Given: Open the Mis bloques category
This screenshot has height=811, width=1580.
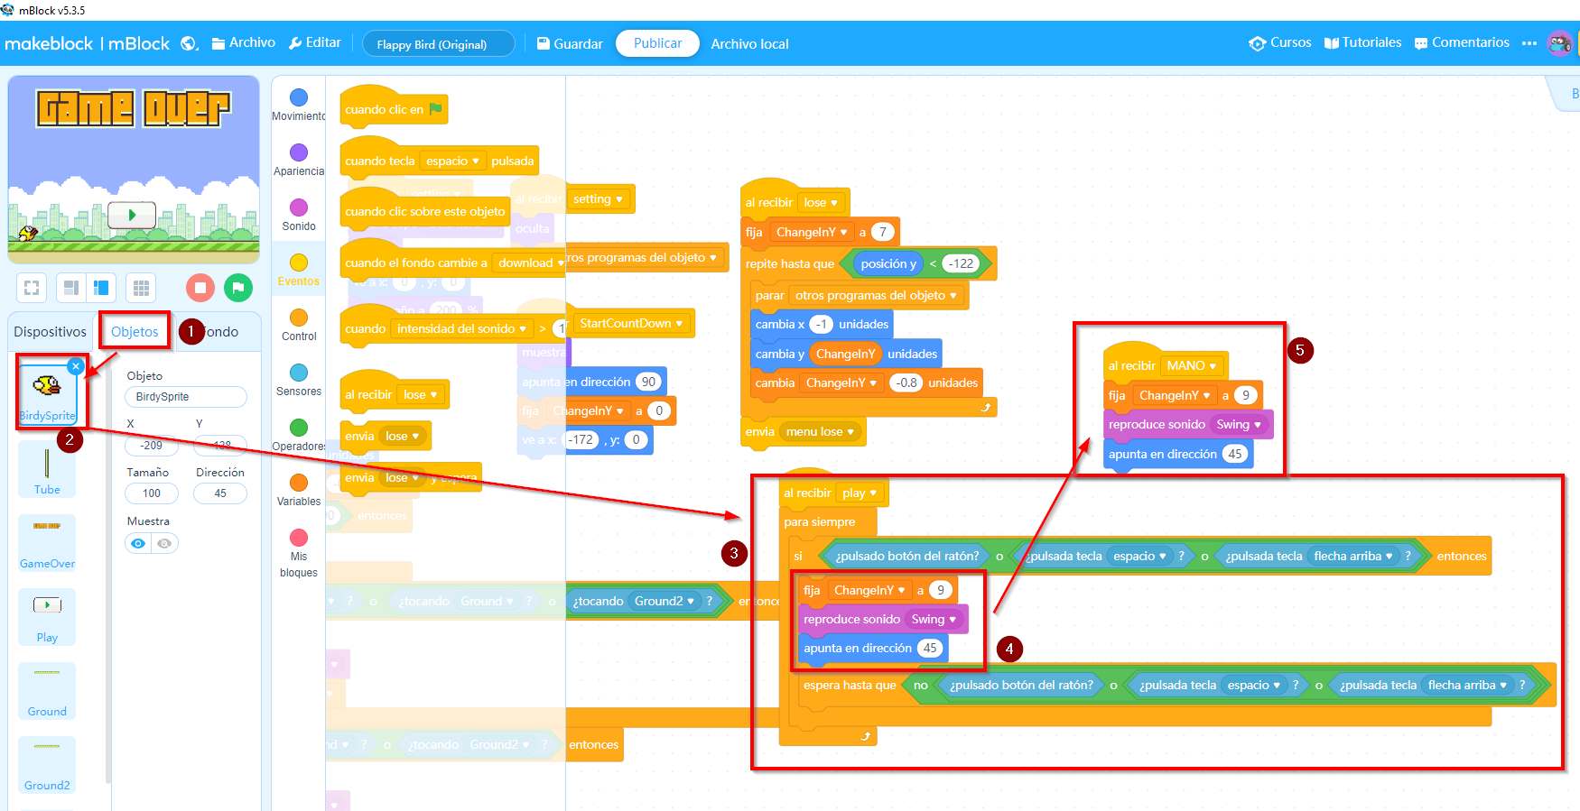Looking at the screenshot, I should pyautogui.click(x=299, y=553).
